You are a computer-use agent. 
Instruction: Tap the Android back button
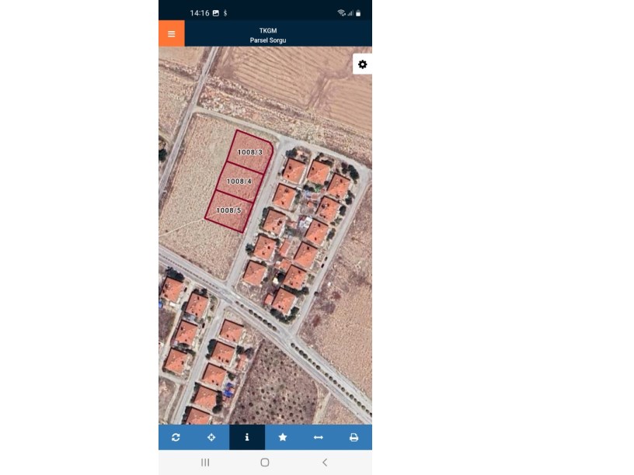[325, 462]
